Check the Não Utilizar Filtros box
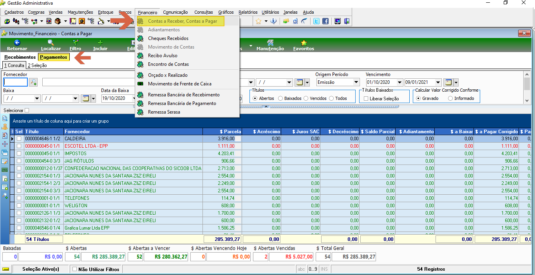Image resolution: width=535 pixels, height=275 pixels. (x=75, y=269)
